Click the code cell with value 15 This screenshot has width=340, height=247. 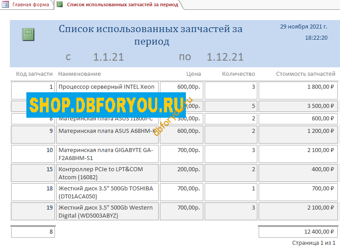click(x=33, y=173)
